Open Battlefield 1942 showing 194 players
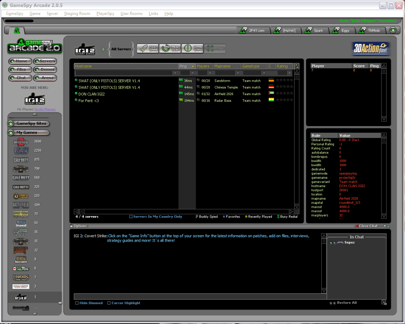Screen dimensions: 405x324 click(21, 205)
